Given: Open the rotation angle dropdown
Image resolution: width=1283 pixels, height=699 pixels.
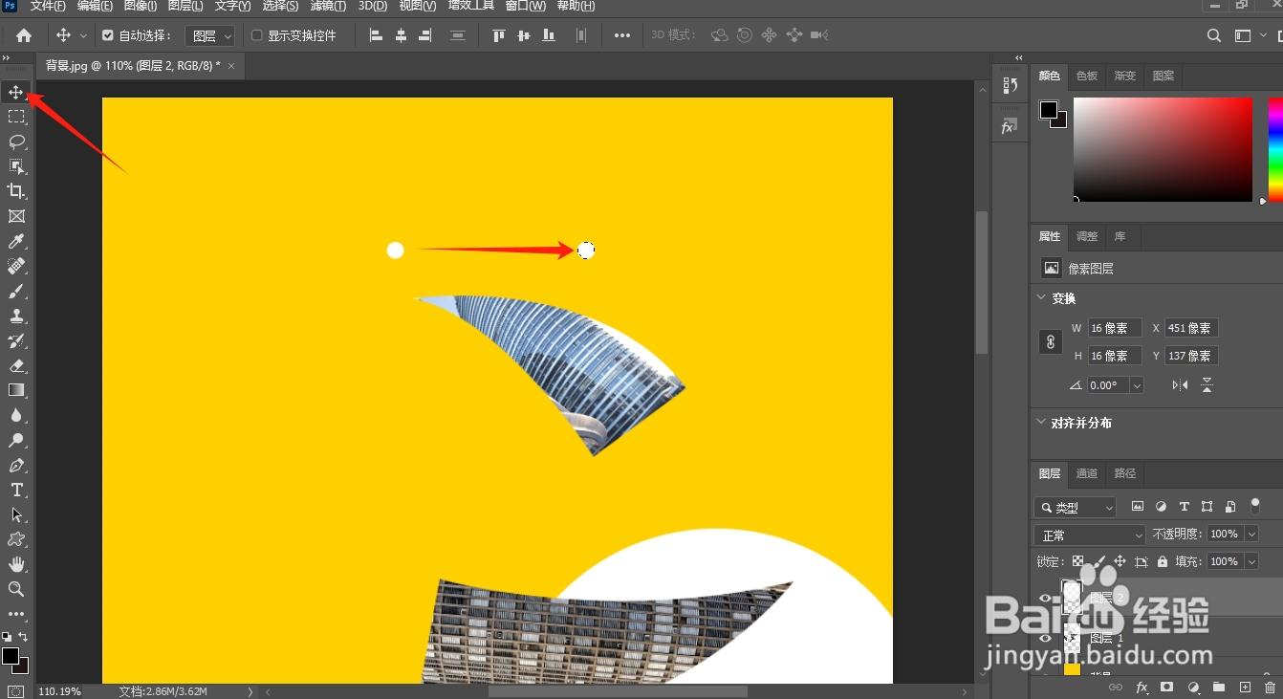Looking at the screenshot, I should click(1137, 385).
